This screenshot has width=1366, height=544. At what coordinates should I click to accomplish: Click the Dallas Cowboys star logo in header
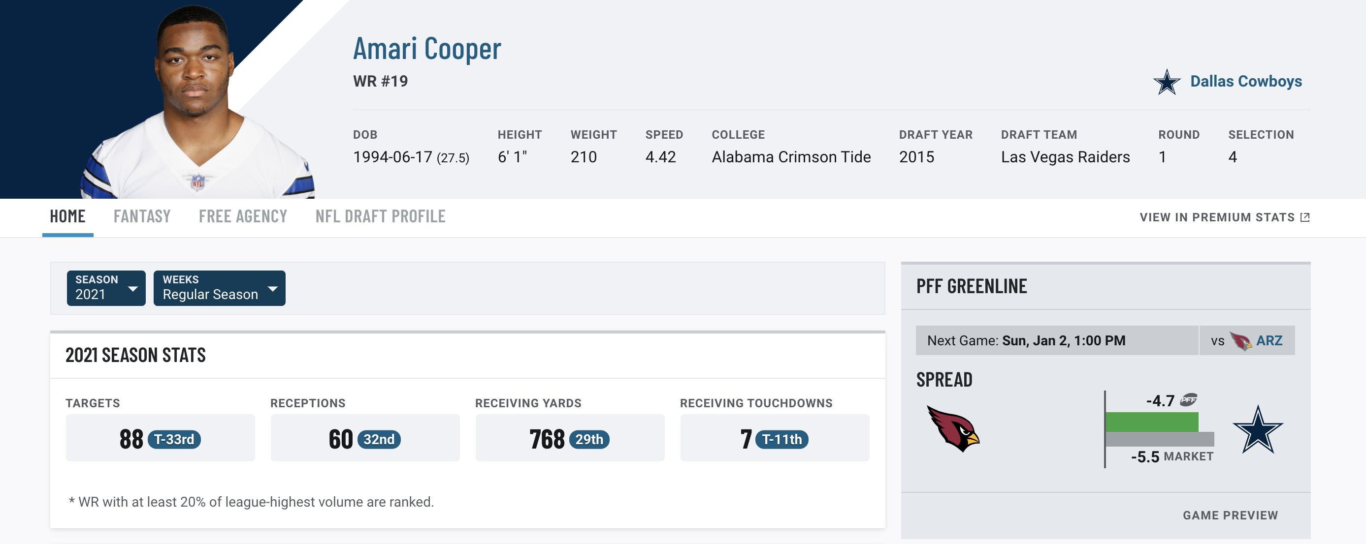(1167, 82)
